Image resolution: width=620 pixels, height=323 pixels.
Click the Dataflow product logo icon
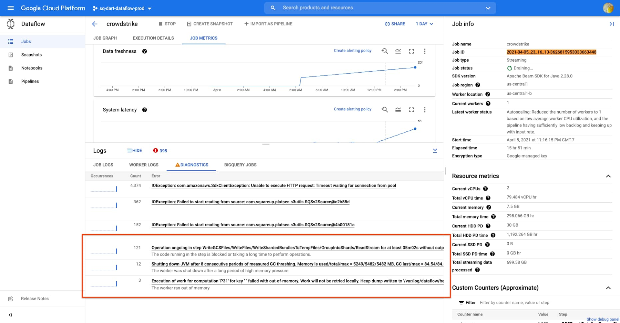click(x=11, y=24)
